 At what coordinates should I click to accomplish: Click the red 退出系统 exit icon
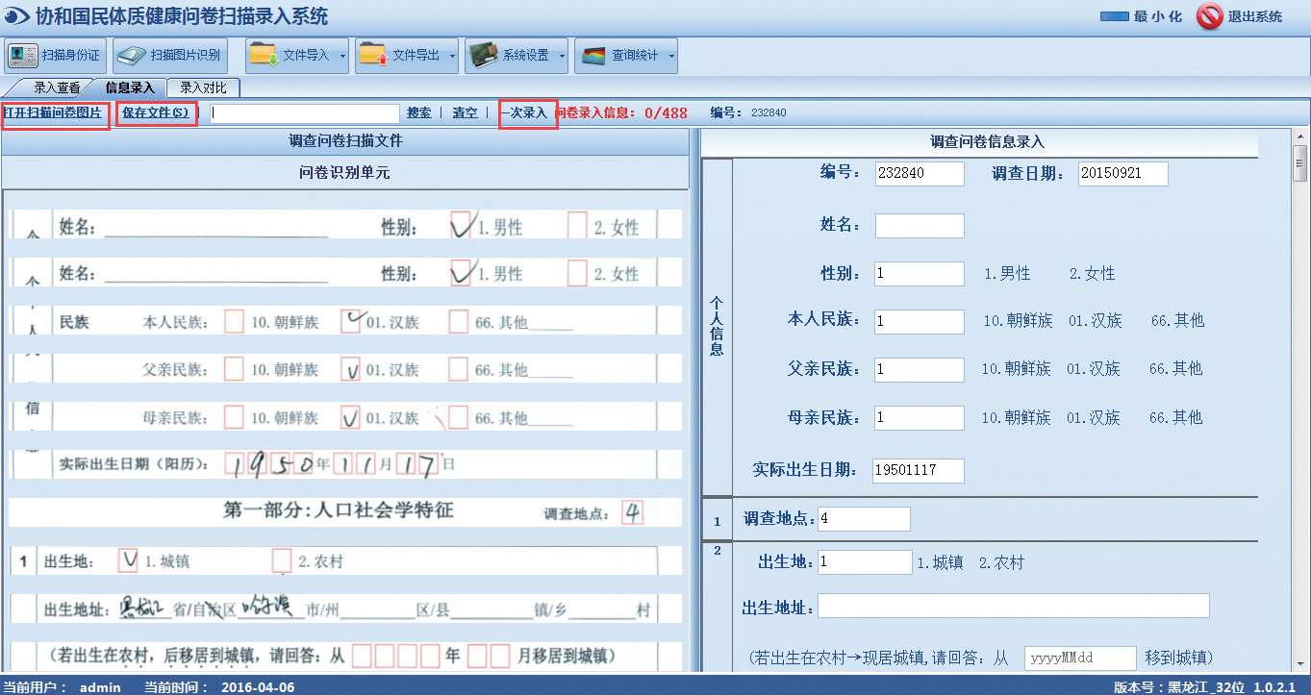pos(1209,16)
